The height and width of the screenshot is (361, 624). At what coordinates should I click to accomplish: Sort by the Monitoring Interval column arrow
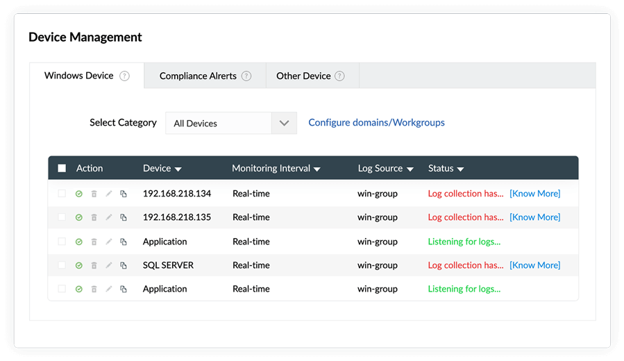pyautogui.click(x=317, y=169)
